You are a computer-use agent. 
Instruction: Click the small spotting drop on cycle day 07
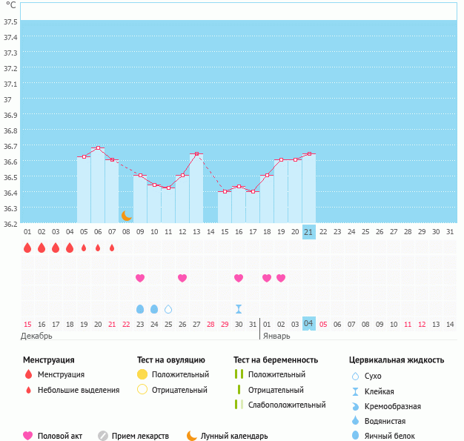(112, 248)
